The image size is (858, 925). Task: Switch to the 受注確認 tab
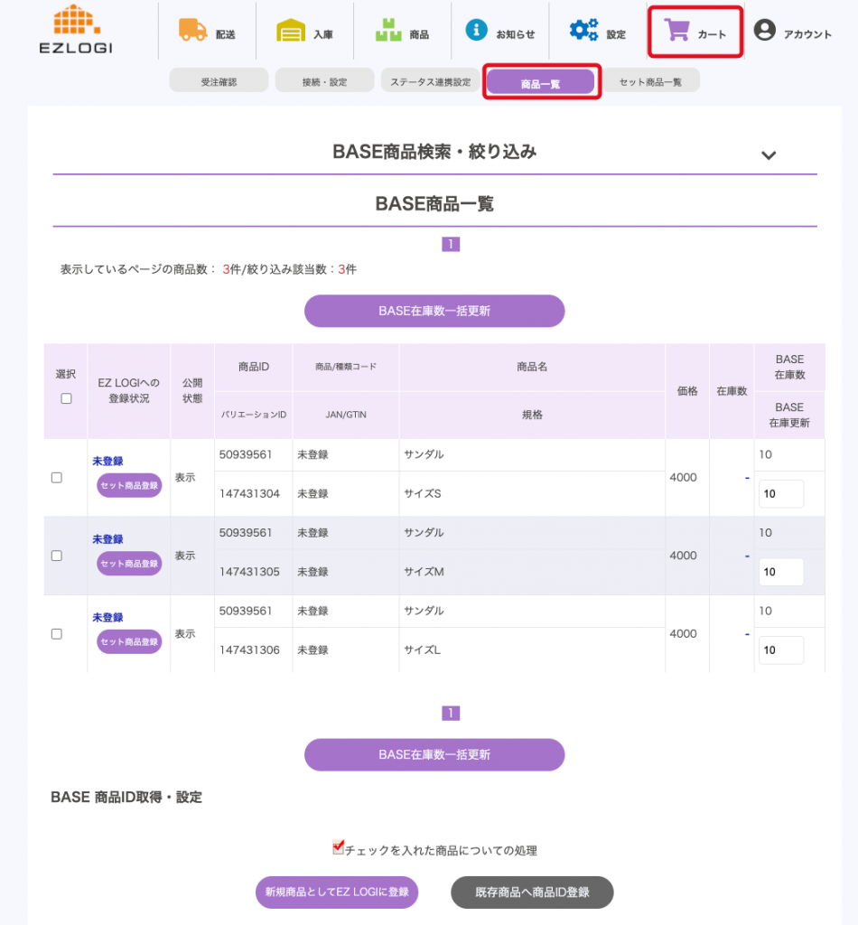[x=219, y=81]
